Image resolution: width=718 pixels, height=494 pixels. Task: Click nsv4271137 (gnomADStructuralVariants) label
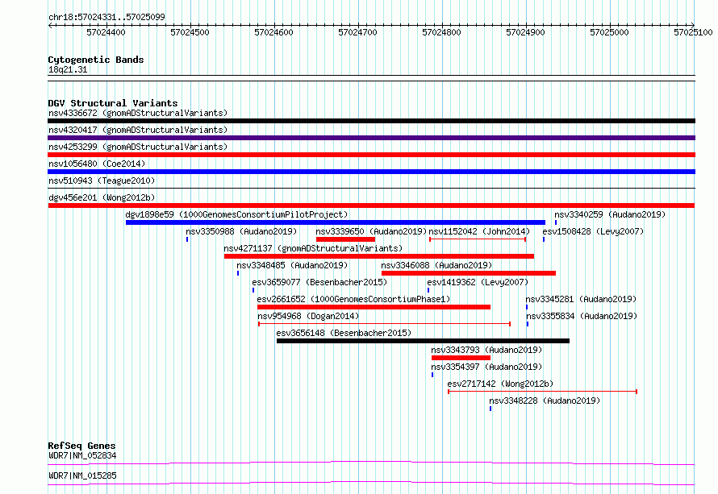[313, 248]
